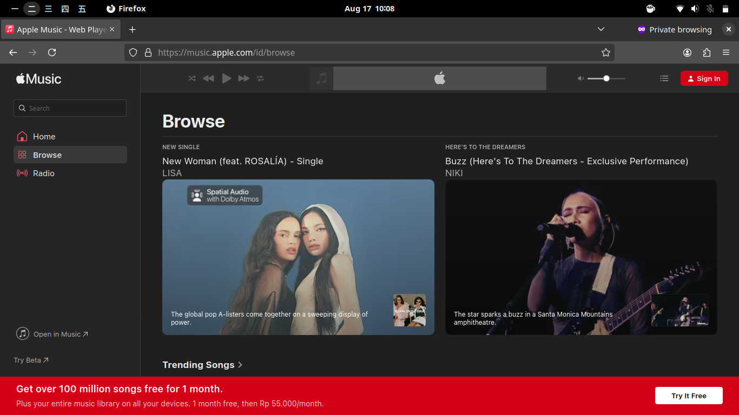Click the tracking protection shield icon
The height and width of the screenshot is (415, 739).
(133, 52)
